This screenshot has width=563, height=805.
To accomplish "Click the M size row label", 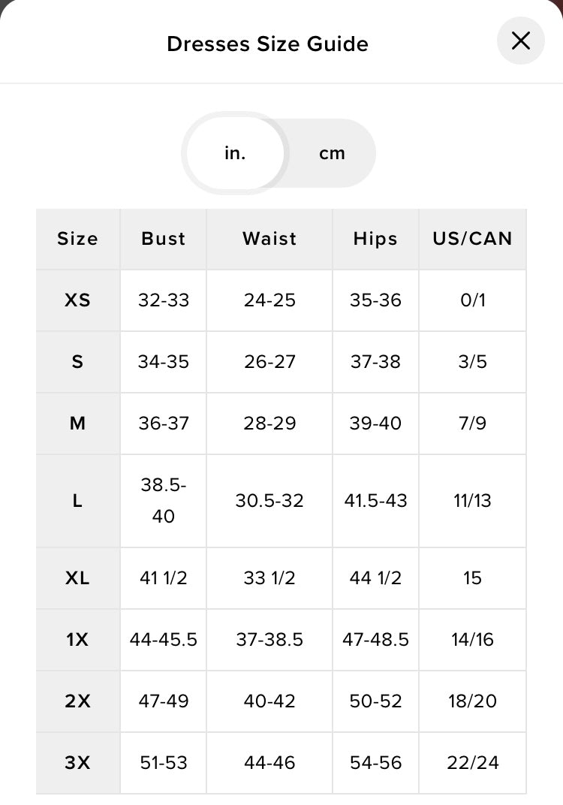I will click(77, 424).
